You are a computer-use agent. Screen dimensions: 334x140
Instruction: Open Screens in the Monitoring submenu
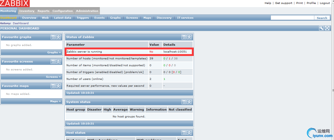tap(132, 18)
